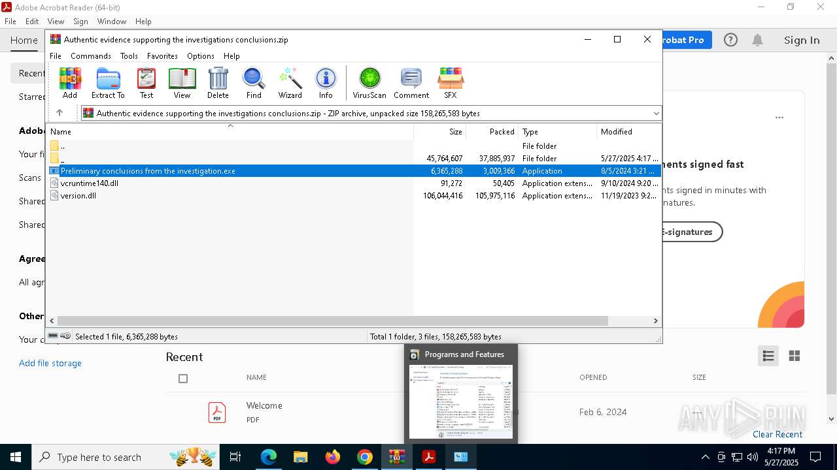Switch Recent files to list view
837x470 pixels.
[768, 356]
